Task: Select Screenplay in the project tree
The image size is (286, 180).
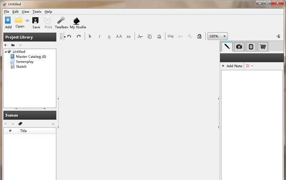Action: click(x=22, y=62)
